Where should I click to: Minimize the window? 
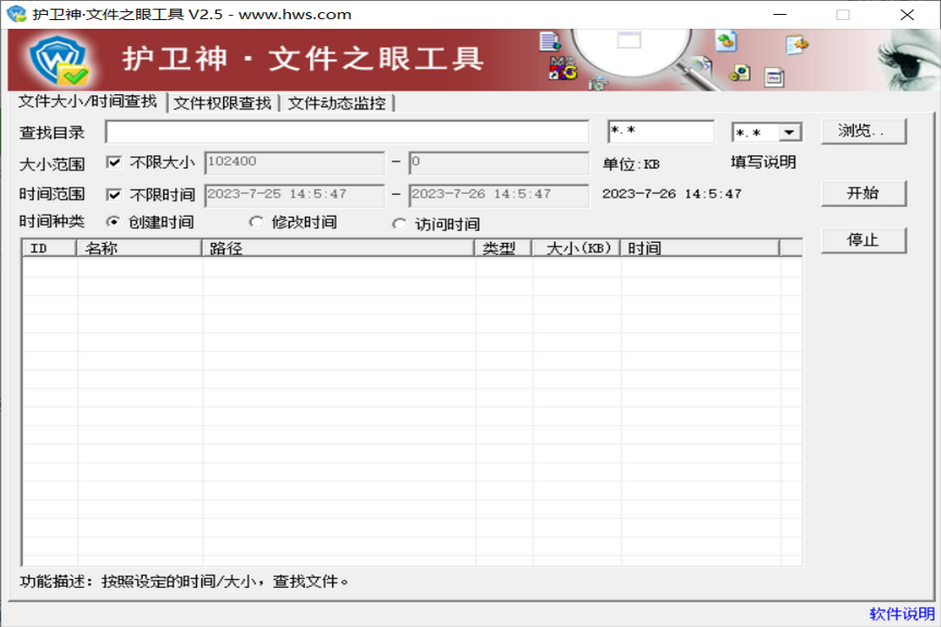(780, 15)
